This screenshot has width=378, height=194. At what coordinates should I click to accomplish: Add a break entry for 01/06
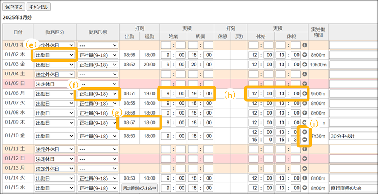[304, 94]
